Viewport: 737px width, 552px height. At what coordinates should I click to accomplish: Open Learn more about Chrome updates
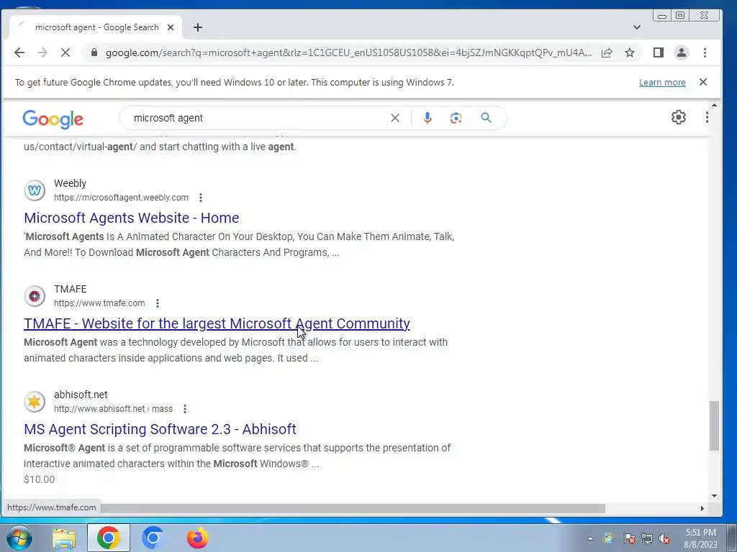[x=662, y=82]
